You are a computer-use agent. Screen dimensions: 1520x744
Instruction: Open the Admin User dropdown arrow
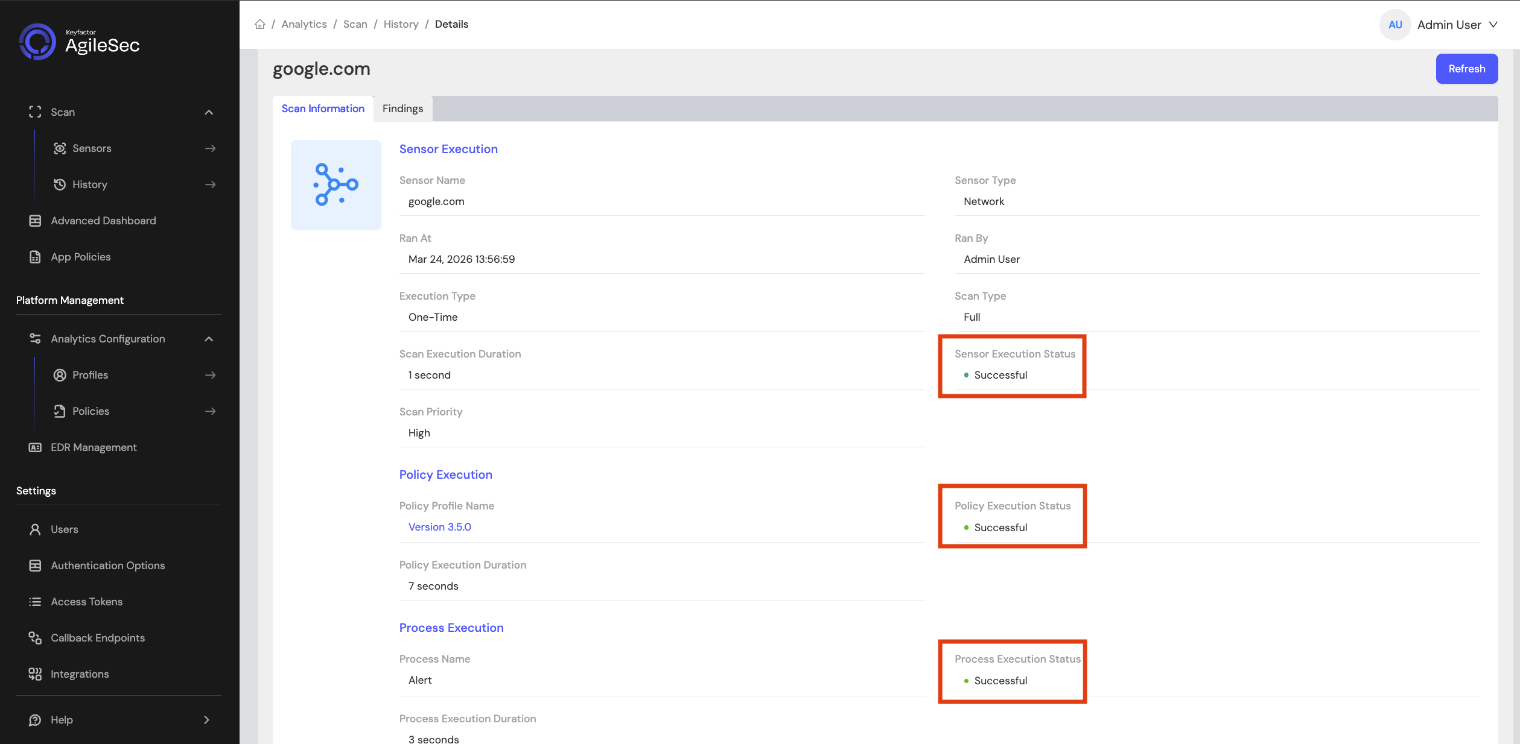coord(1493,25)
